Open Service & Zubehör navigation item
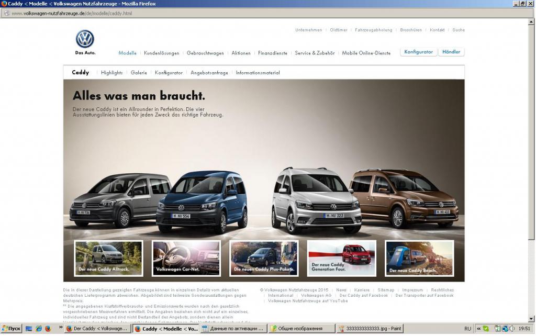 pyautogui.click(x=315, y=53)
